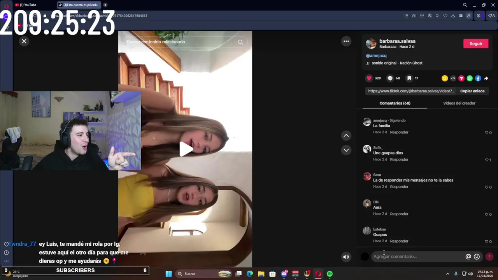Select the Esta cuenta es privada tab

click(79, 5)
